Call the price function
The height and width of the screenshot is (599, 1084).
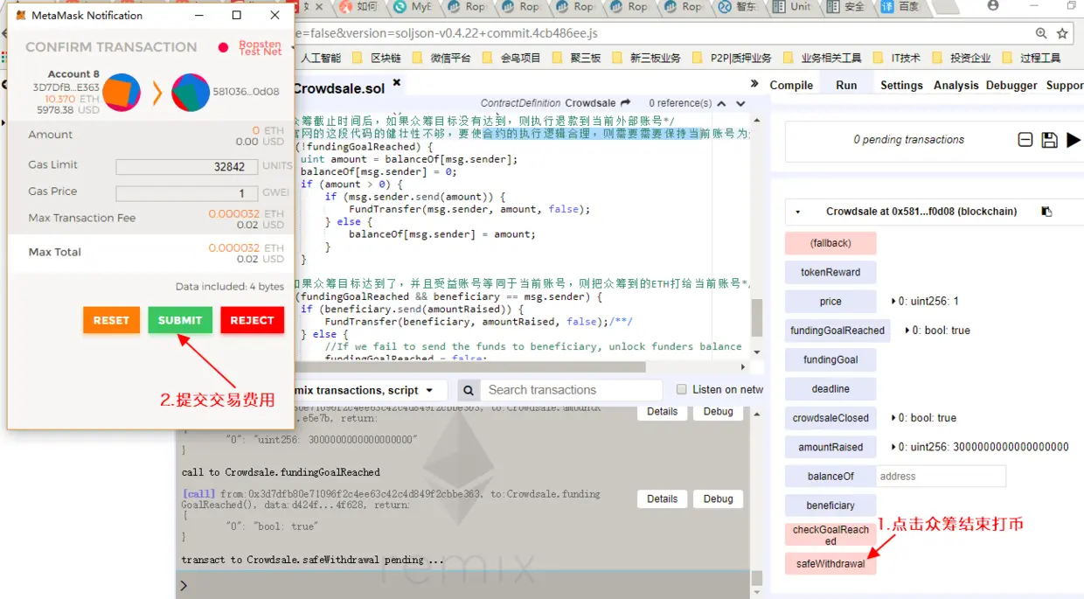coord(830,301)
